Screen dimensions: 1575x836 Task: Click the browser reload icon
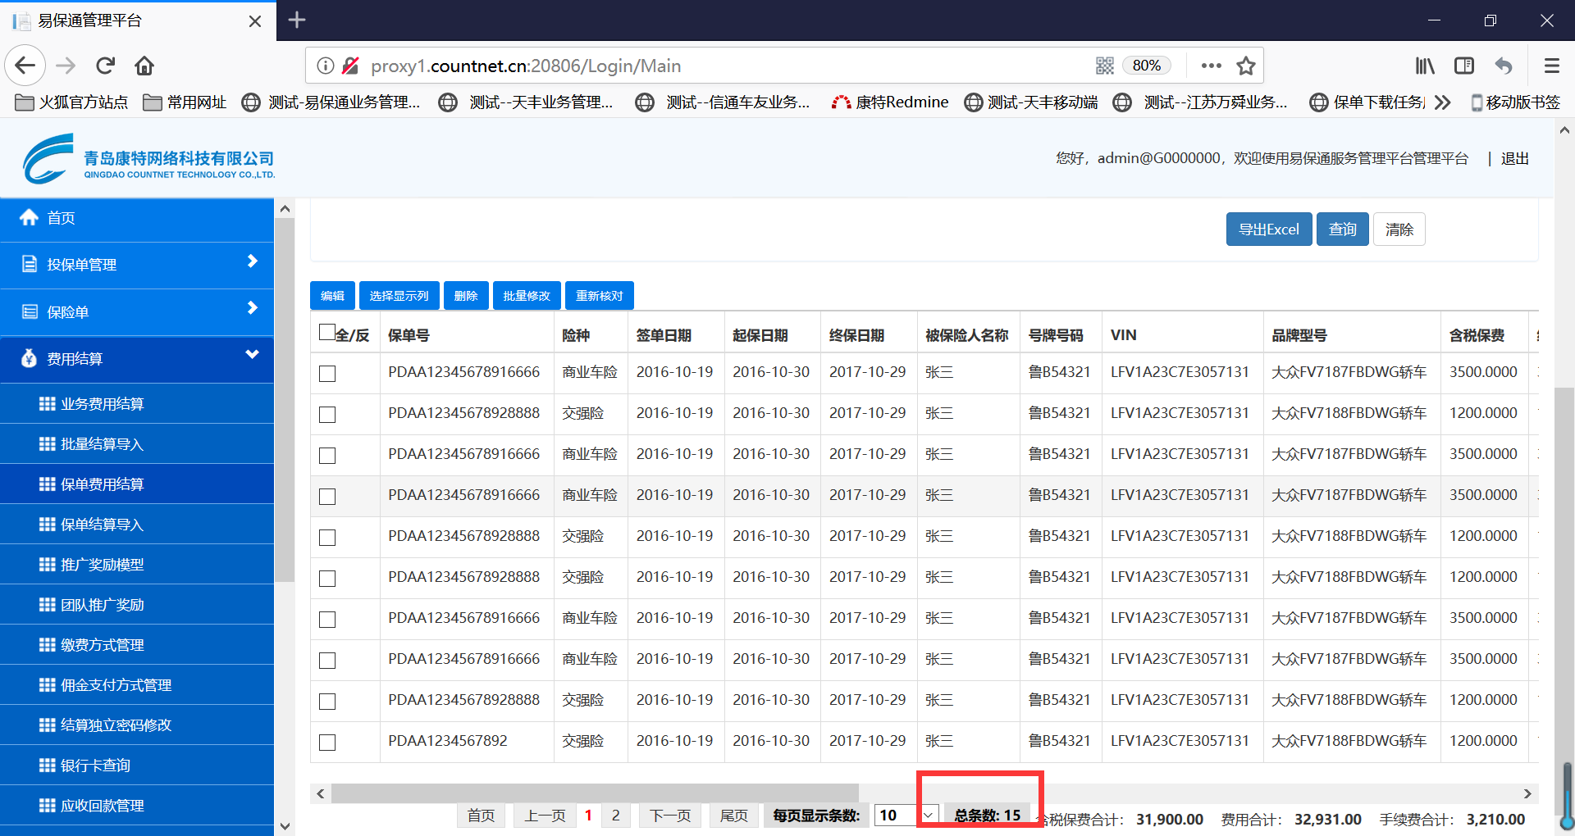[105, 66]
